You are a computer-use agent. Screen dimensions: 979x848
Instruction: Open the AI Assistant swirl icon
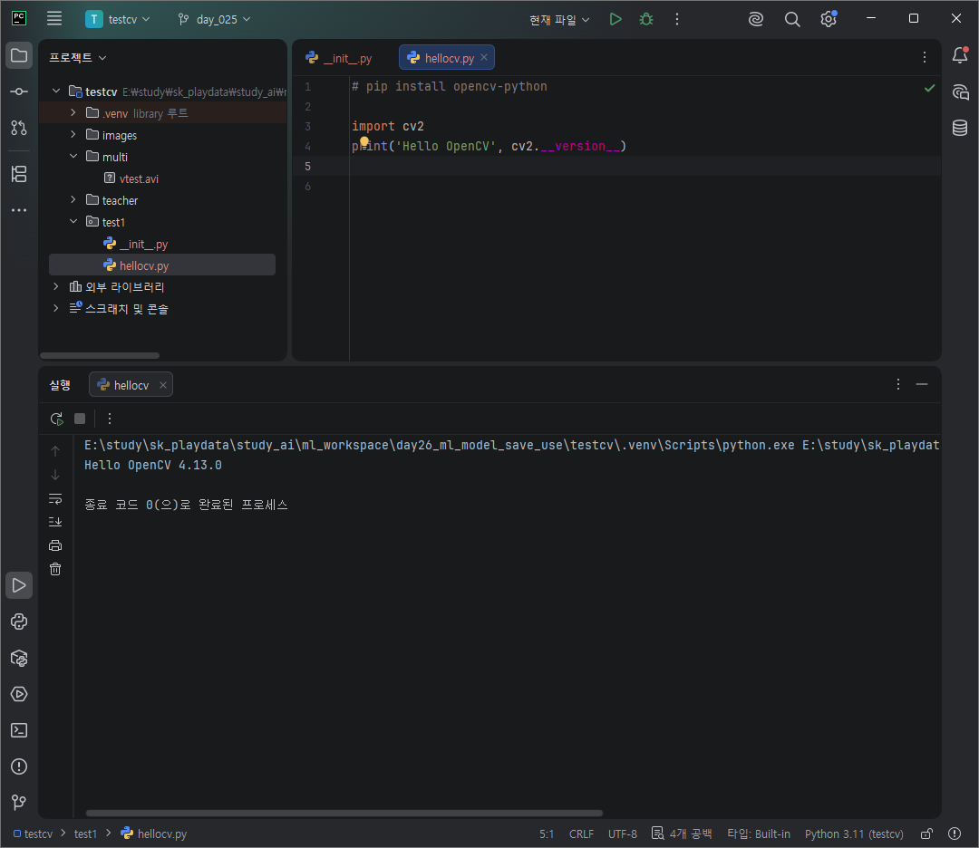pyautogui.click(x=755, y=19)
